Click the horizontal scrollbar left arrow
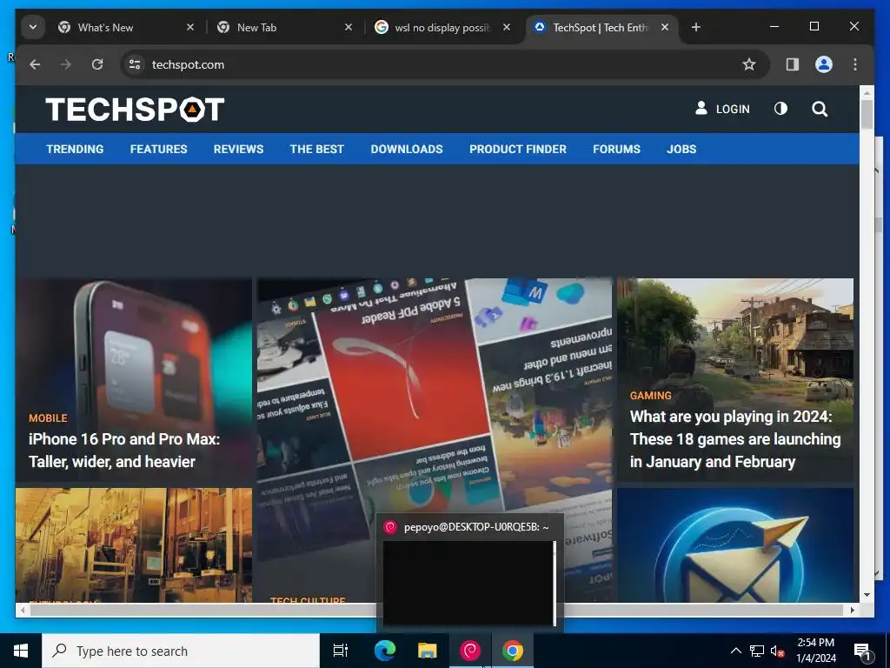The height and width of the screenshot is (668, 890). [23, 610]
